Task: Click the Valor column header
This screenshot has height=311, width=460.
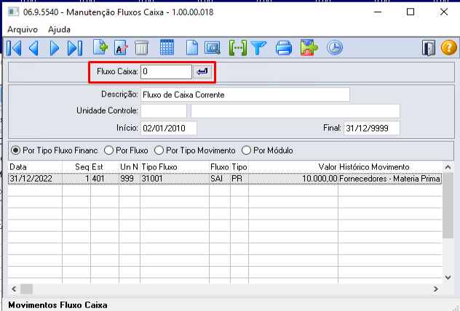Action: point(293,167)
